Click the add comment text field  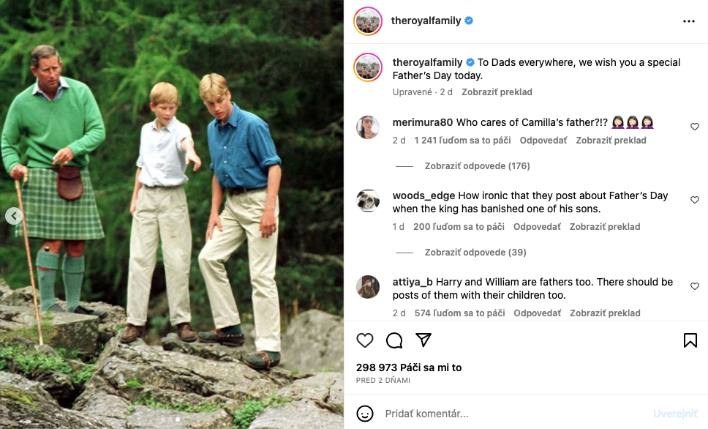click(512, 414)
